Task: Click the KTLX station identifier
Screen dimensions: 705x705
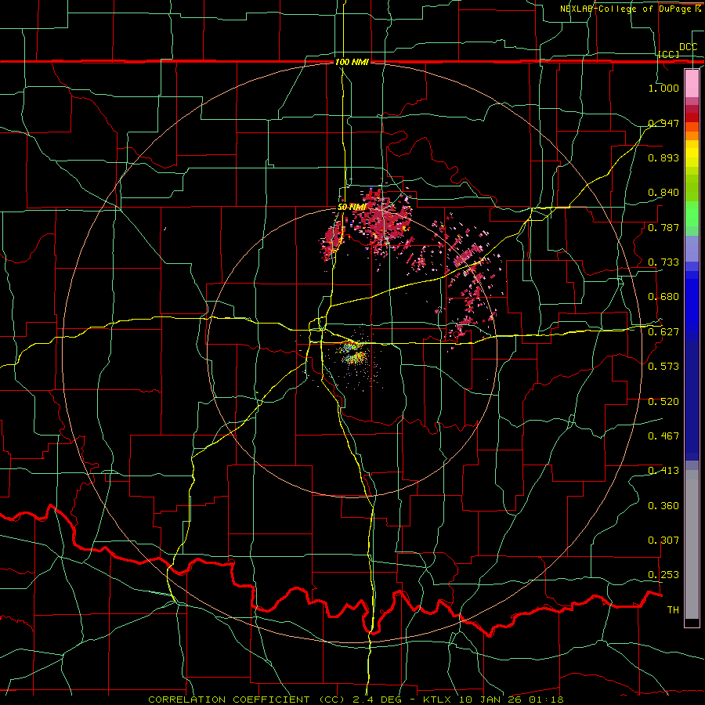Action: pos(439,700)
